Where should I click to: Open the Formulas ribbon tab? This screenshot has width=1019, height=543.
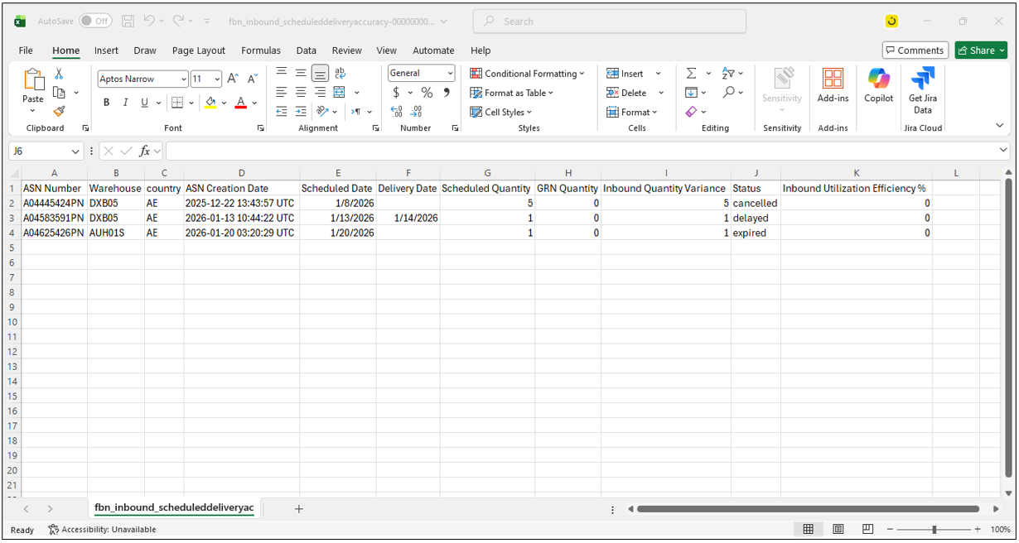(261, 50)
